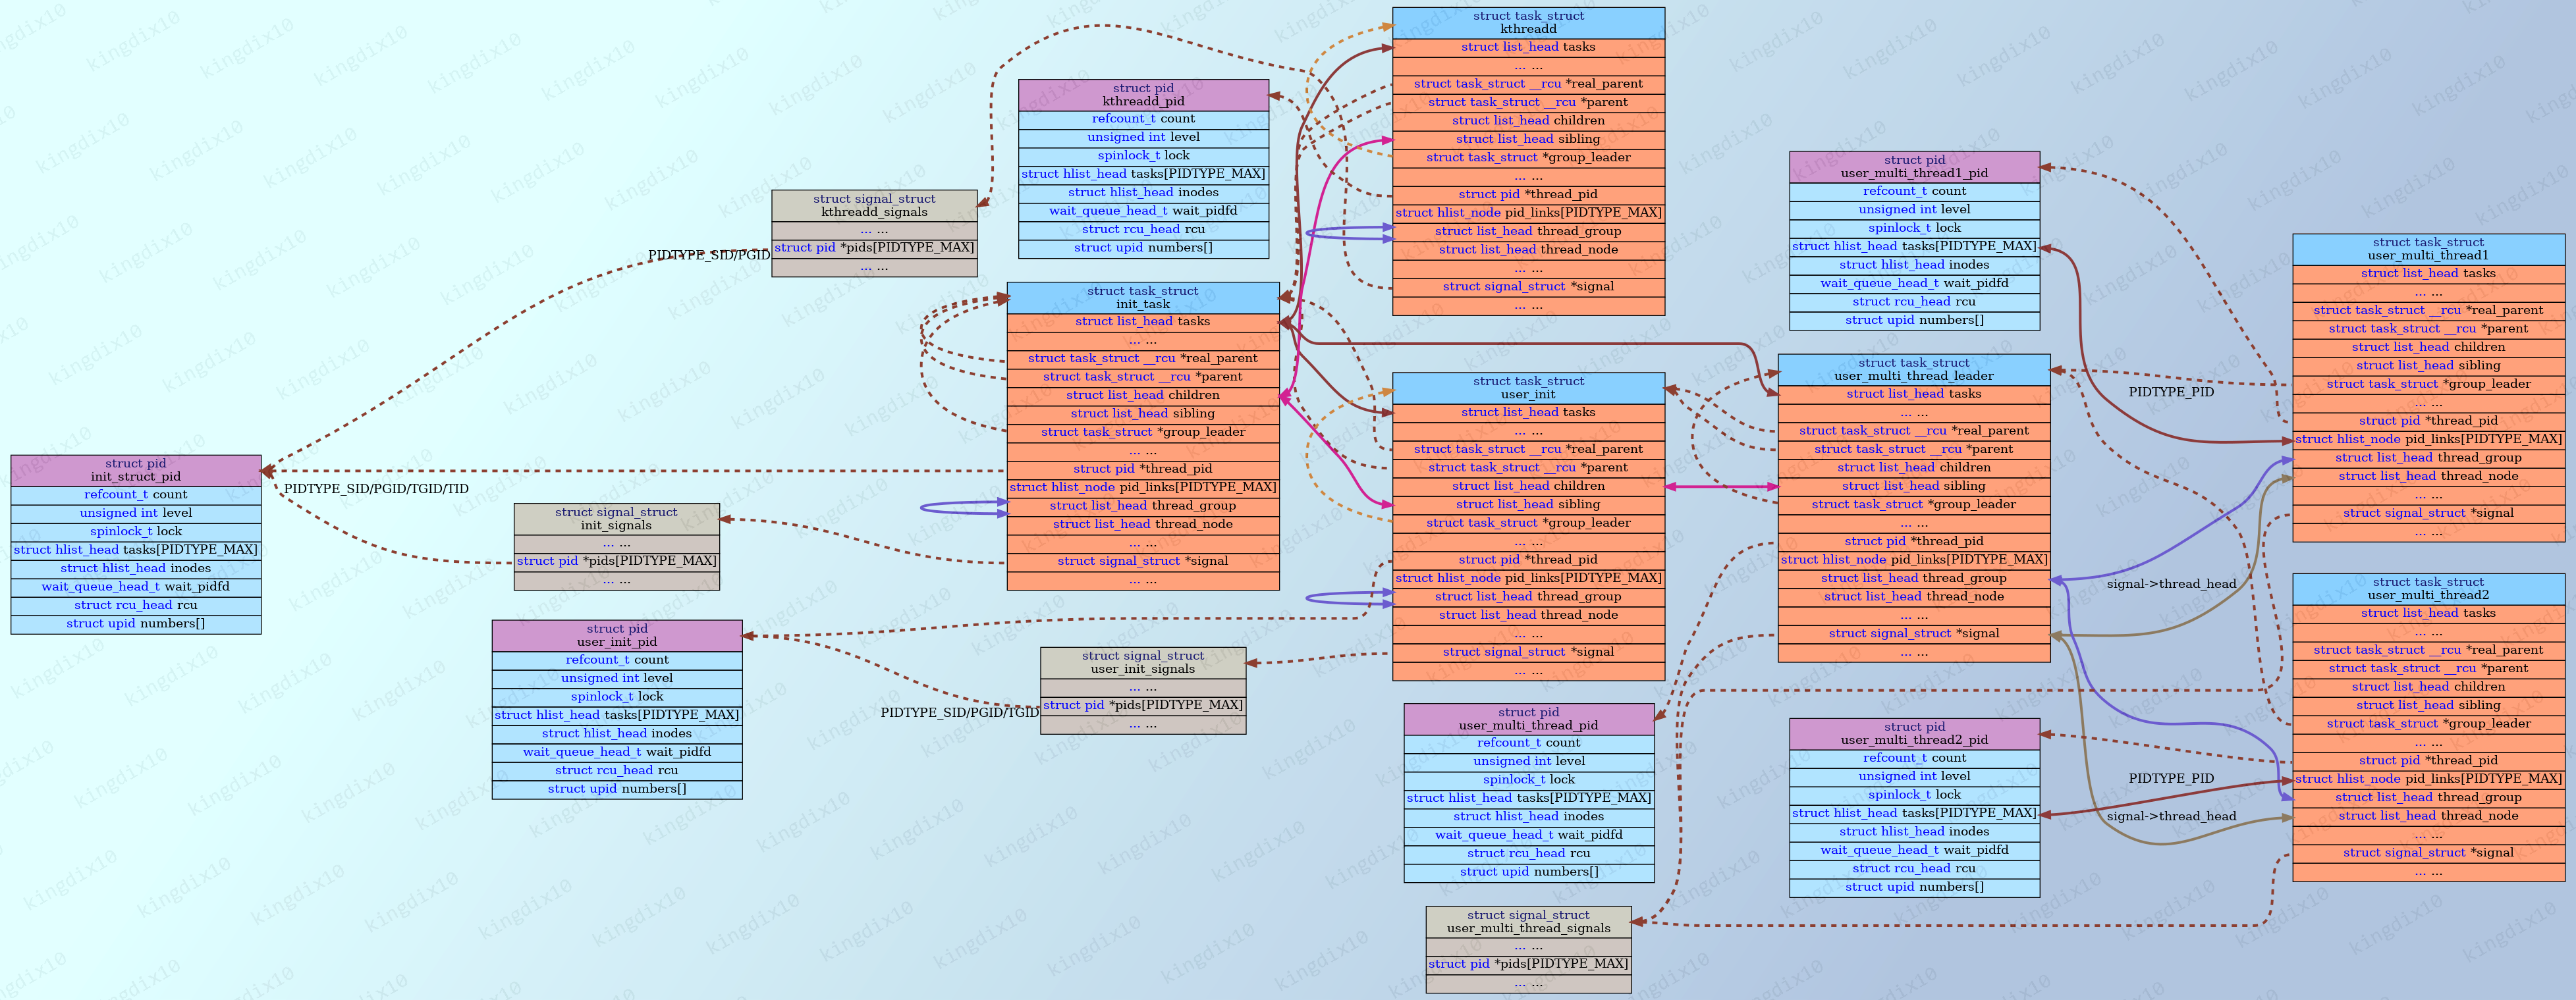Click the user_init_pid table header
The width and height of the screenshot is (2576, 1000).
click(x=617, y=636)
